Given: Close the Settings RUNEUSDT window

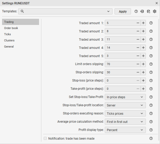Looking at the screenshot, I should click(x=157, y=3).
